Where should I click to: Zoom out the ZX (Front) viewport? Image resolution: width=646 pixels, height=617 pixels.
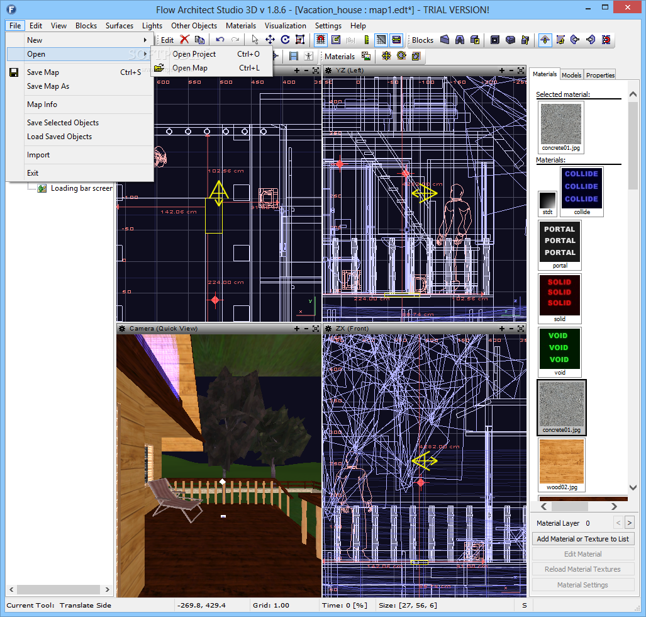pos(511,328)
